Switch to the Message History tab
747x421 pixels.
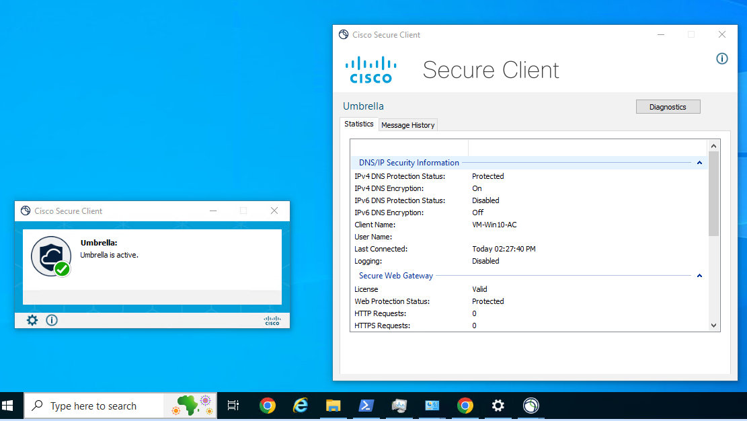click(x=408, y=125)
